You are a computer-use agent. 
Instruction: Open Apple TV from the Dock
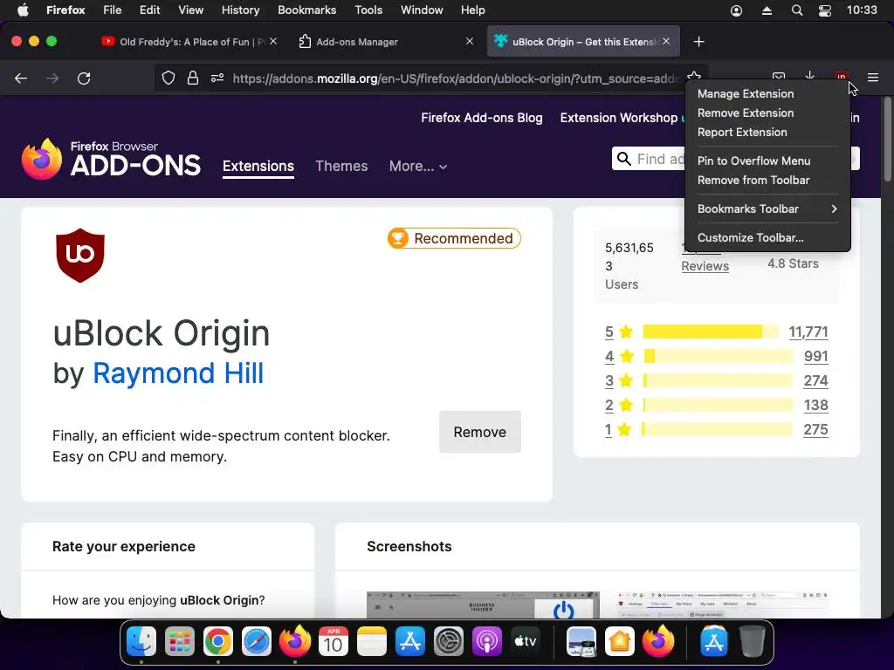525,641
